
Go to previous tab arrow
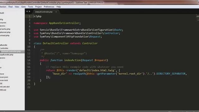click(x=27, y=12)
